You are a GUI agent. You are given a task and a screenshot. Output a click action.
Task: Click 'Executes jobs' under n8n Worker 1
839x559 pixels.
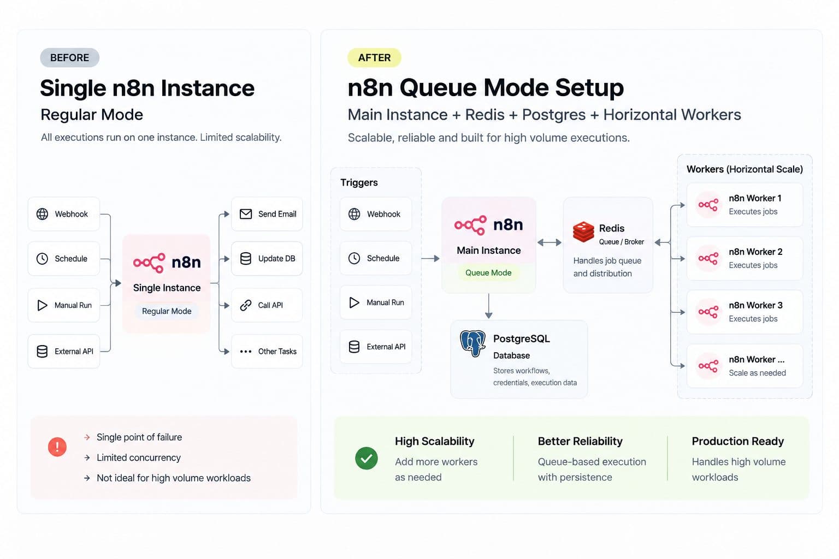click(x=753, y=212)
